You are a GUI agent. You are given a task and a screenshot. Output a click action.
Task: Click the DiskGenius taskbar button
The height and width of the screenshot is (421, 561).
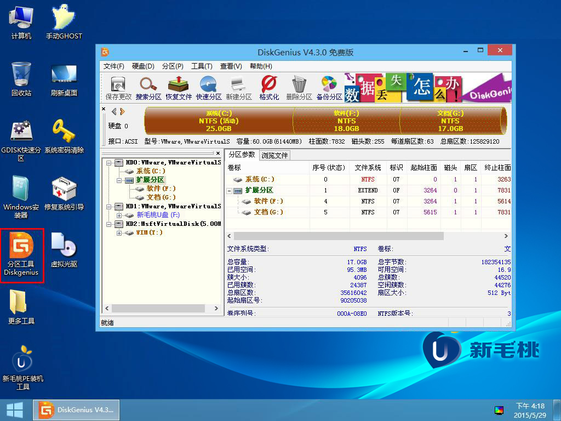pyautogui.click(x=76, y=410)
